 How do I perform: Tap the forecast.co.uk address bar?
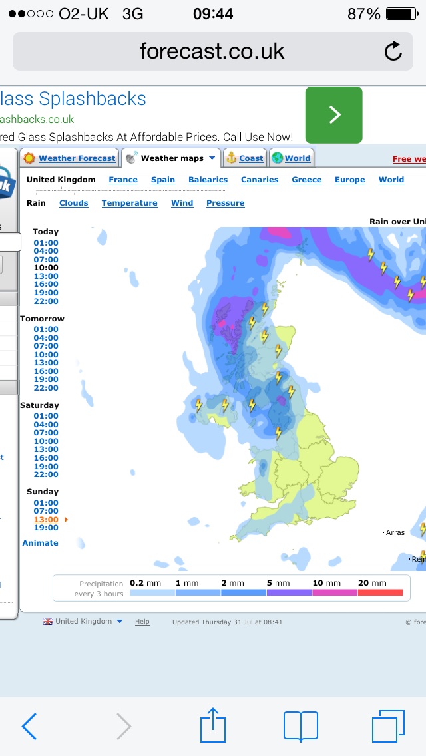pos(213,51)
